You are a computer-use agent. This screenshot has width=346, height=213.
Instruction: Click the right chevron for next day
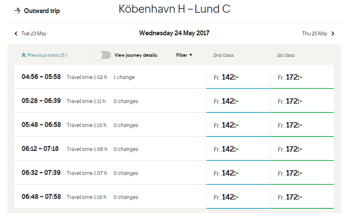coord(333,33)
